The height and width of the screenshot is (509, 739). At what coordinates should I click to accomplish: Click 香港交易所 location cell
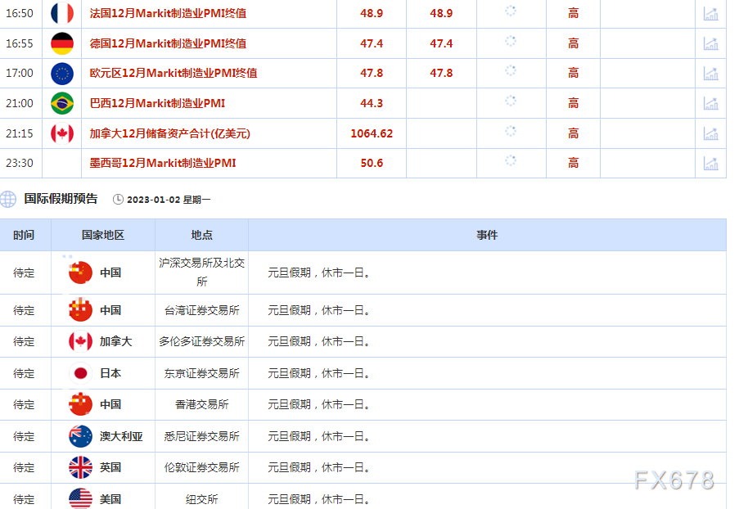coord(201,404)
